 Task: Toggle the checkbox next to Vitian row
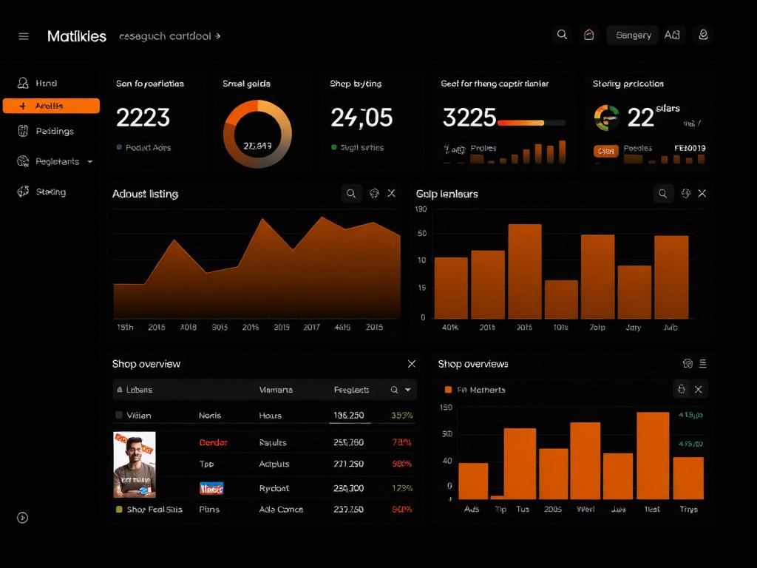pyautogui.click(x=119, y=415)
